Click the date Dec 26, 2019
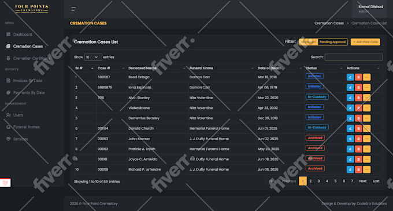 click(268, 118)
